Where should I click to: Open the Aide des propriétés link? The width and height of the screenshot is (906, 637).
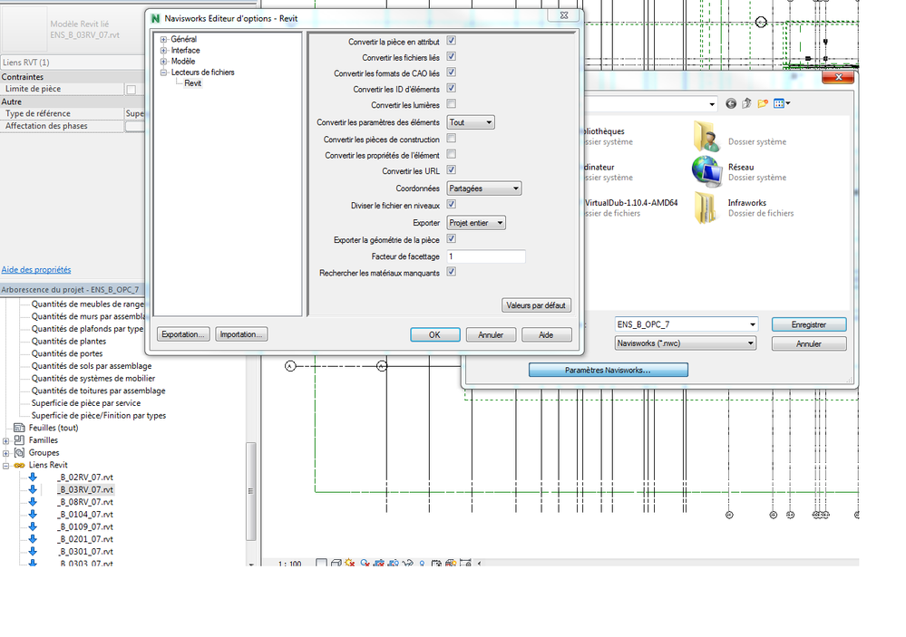(36, 270)
